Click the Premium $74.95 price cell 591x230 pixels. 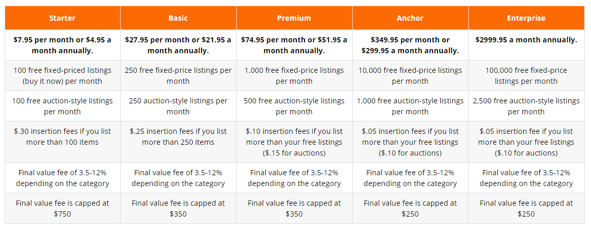pos(294,45)
